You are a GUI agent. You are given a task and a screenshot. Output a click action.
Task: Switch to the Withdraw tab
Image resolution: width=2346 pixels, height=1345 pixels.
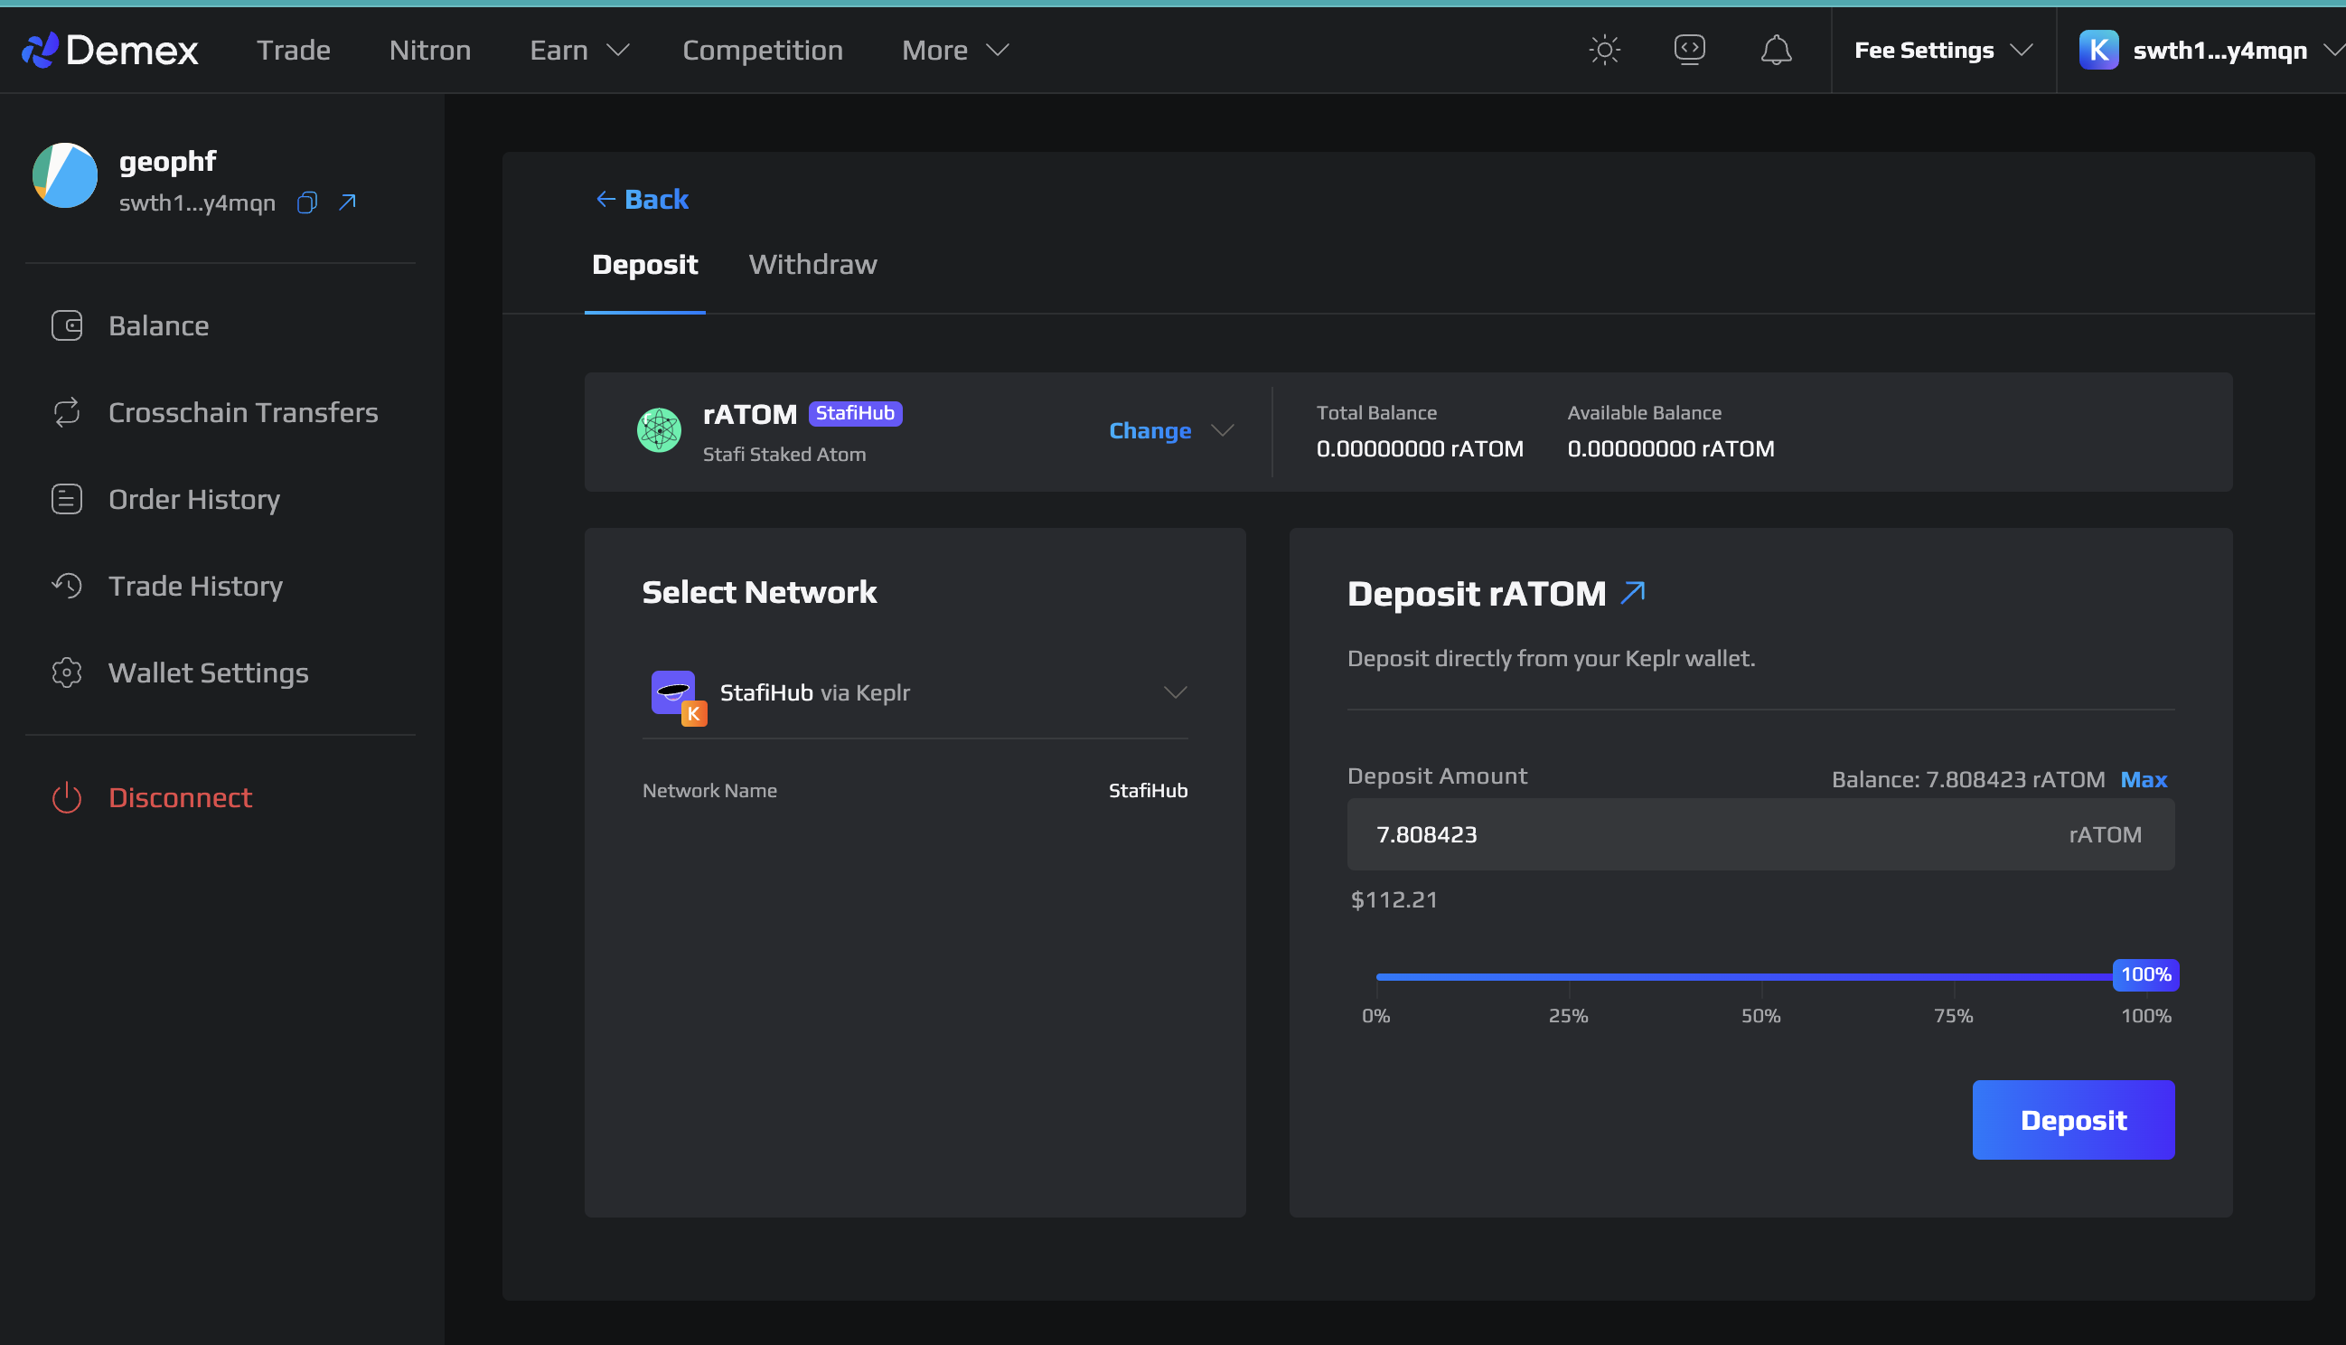tap(812, 265)
